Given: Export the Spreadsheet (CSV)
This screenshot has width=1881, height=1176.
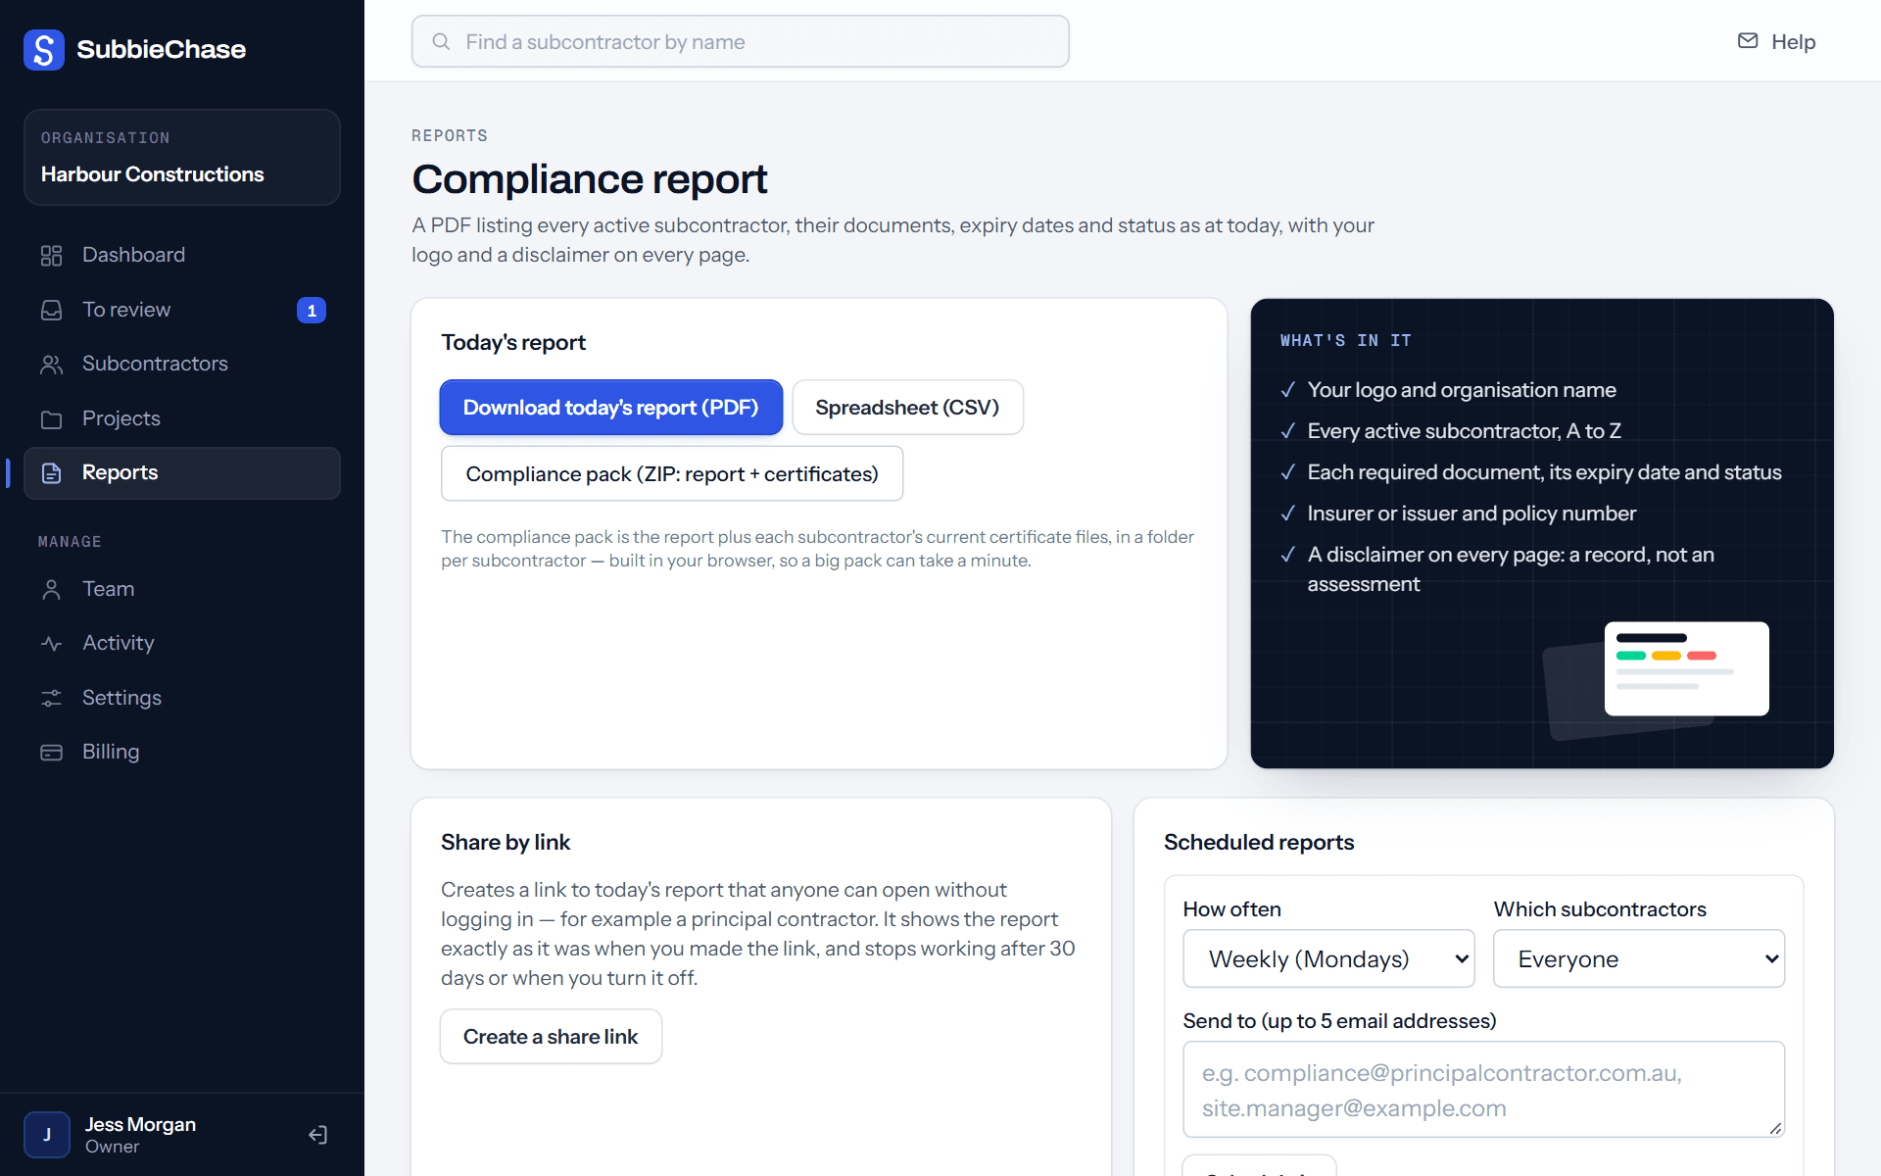Looking at the screenshot, I should point(907,408).
